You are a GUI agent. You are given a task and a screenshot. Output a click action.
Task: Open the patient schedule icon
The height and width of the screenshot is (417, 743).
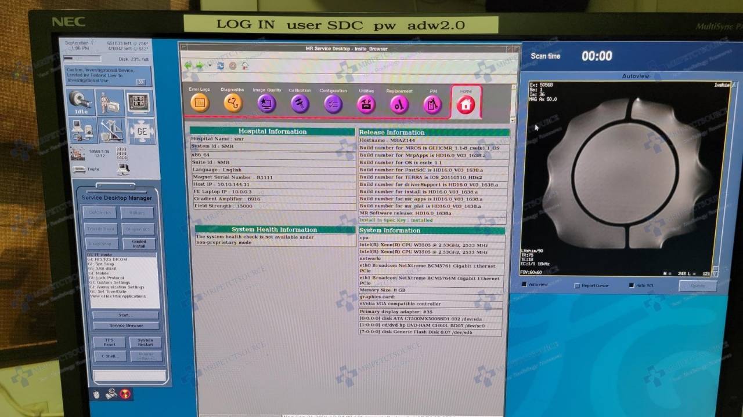click(x=110, y=103)
